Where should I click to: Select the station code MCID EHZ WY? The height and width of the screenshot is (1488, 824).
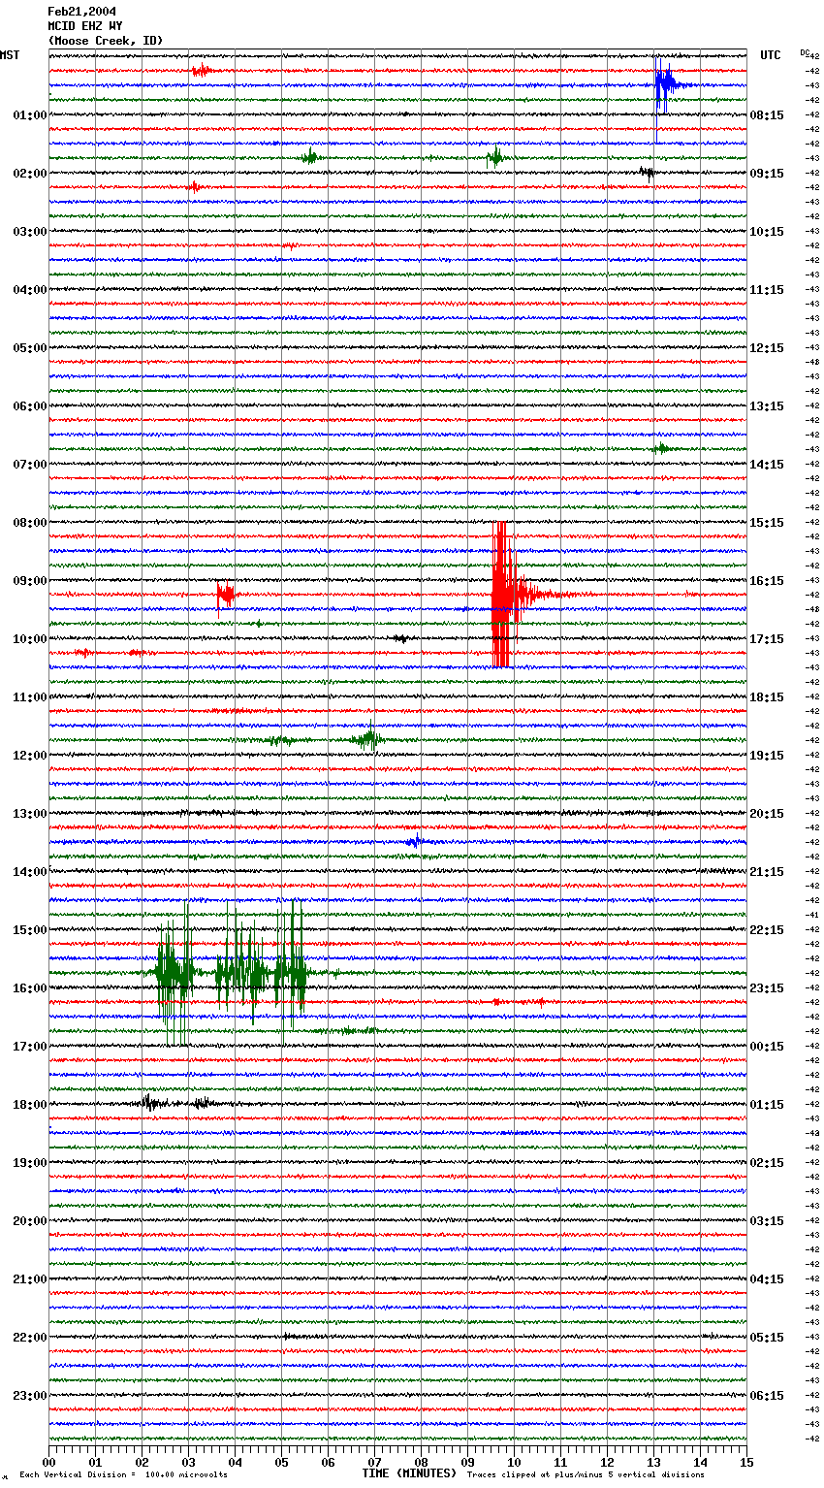[85, 26]
